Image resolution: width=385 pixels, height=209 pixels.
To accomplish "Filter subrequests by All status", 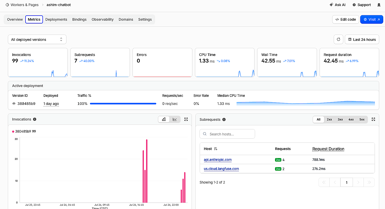I will point(319,120).
